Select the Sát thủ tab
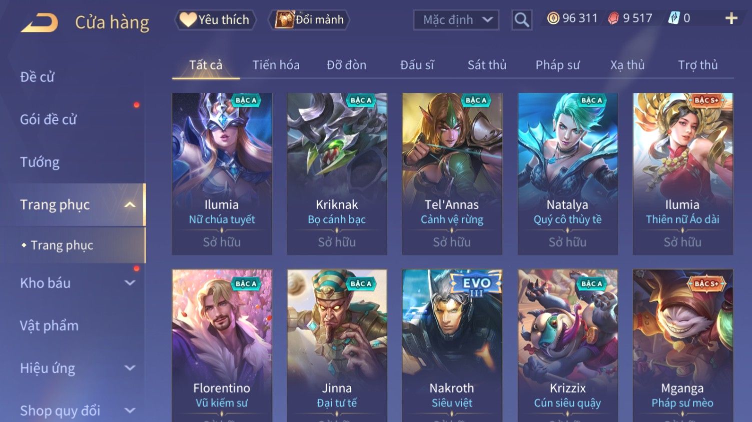The height and width of the screenshot is (422, 752). (487, 65)
